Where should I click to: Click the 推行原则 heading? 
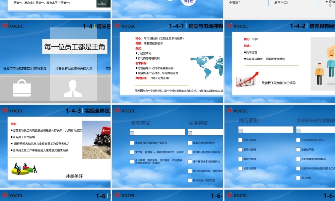pyautogui.click(x=249, y=121)
